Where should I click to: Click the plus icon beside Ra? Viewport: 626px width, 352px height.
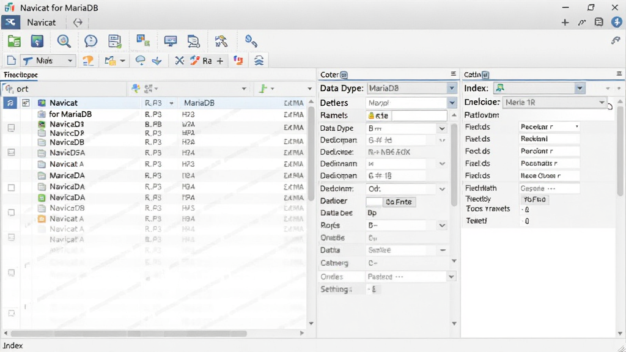(220, 61)
